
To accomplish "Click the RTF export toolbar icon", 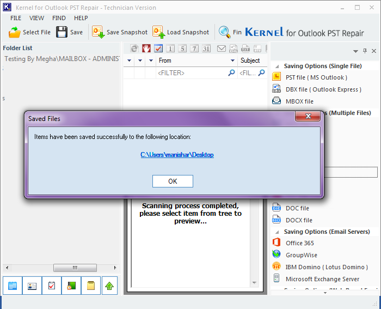I will [257, 49].
